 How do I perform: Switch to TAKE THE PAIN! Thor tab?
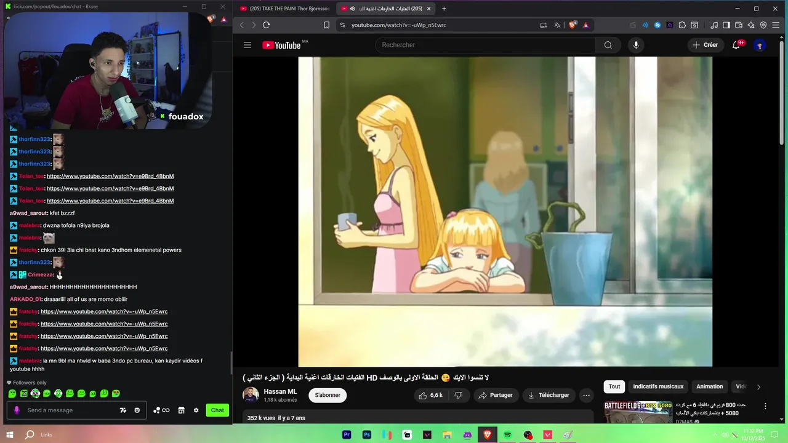tap(284, 9)
